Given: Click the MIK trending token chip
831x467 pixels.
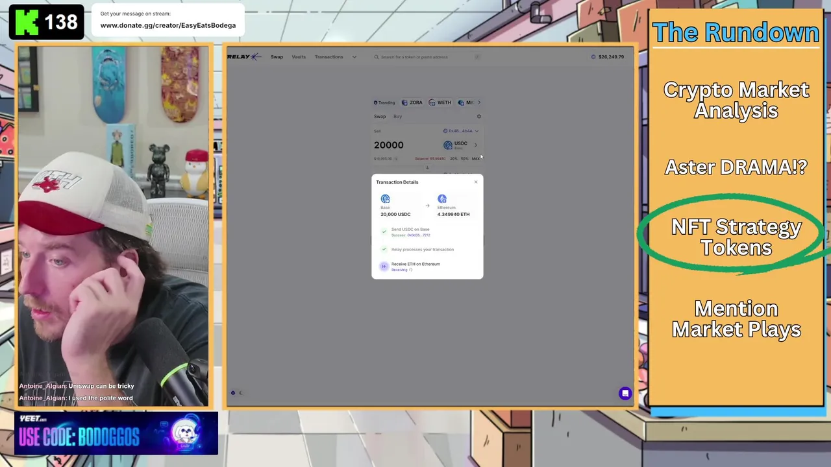Looking at the screenshot, I should (x=467, y=102).
